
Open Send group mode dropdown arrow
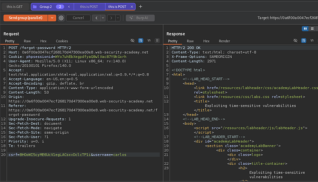(x=52, y=18)
